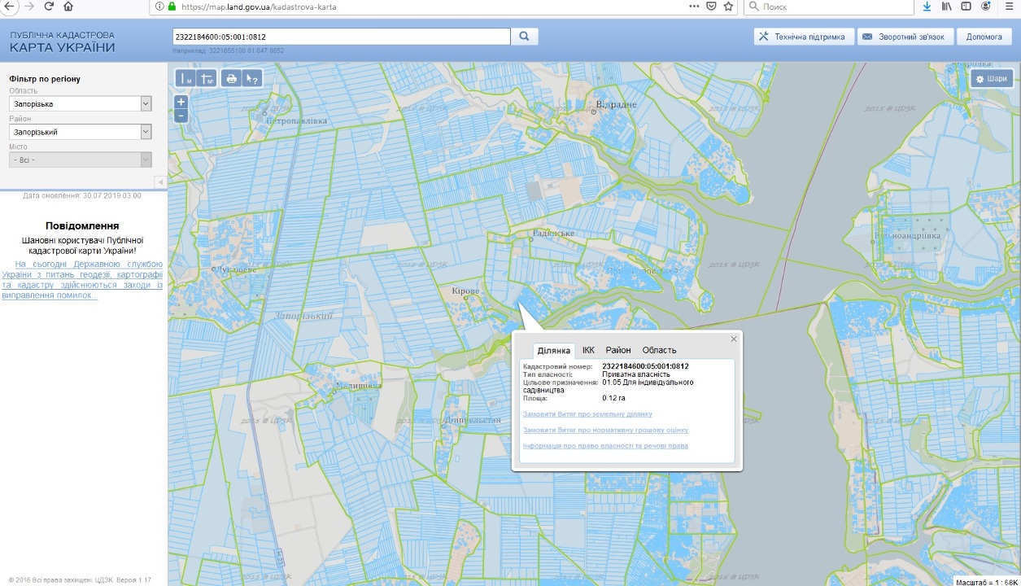Focus the cadastral number search field
This screenshot has width=1021, height=586.
click(342, 37)
